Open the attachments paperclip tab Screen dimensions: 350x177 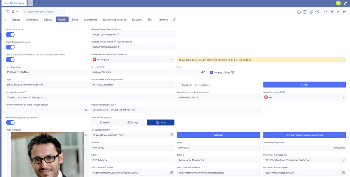click(x=174, y=19)
